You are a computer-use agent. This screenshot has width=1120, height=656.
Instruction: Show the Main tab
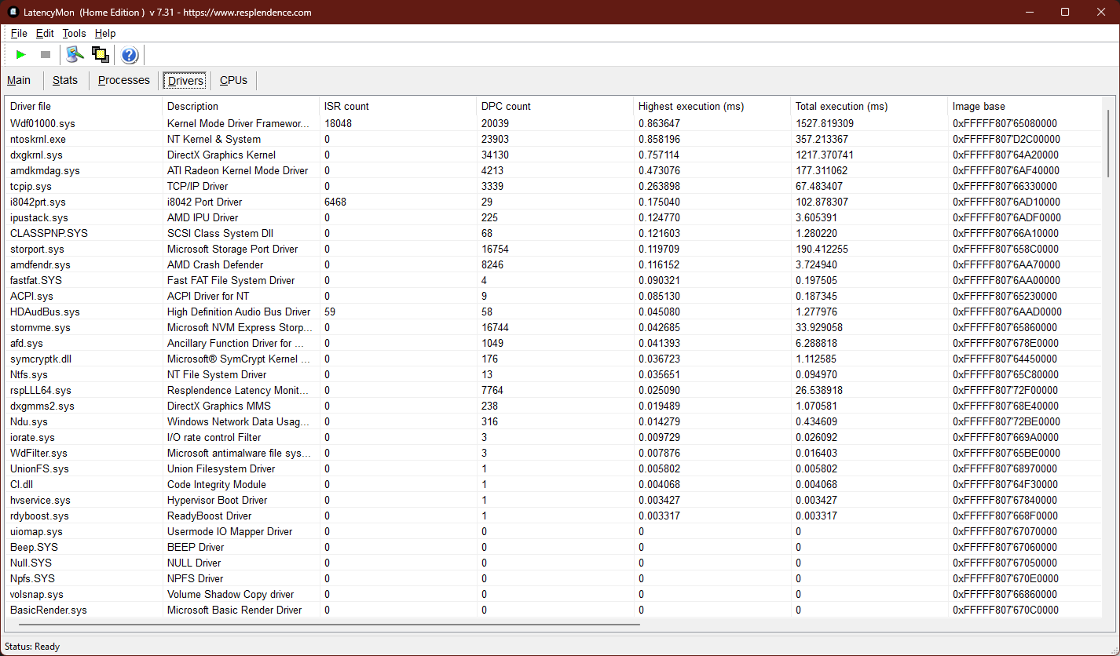click(x=19, y=80)
